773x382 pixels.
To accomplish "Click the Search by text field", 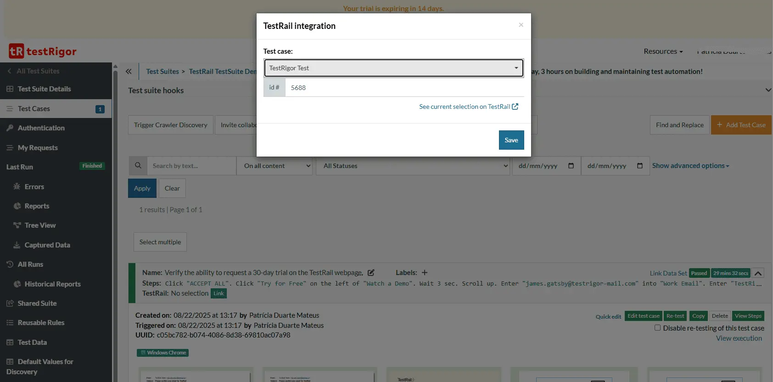I will (x=191, y=166).
